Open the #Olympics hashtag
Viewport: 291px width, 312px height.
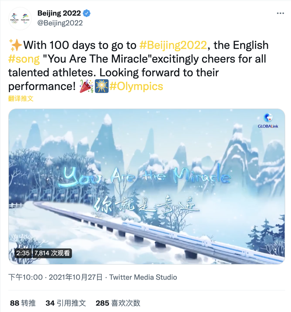(x=136, y=87)
